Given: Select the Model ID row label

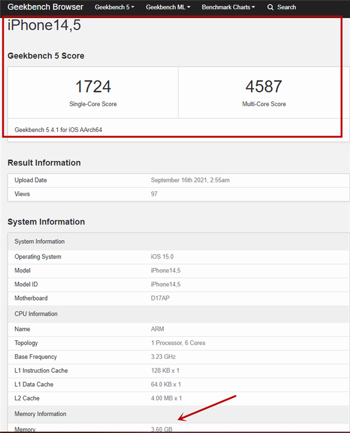Looking at the screenshot, I should (x=26, y=284).
